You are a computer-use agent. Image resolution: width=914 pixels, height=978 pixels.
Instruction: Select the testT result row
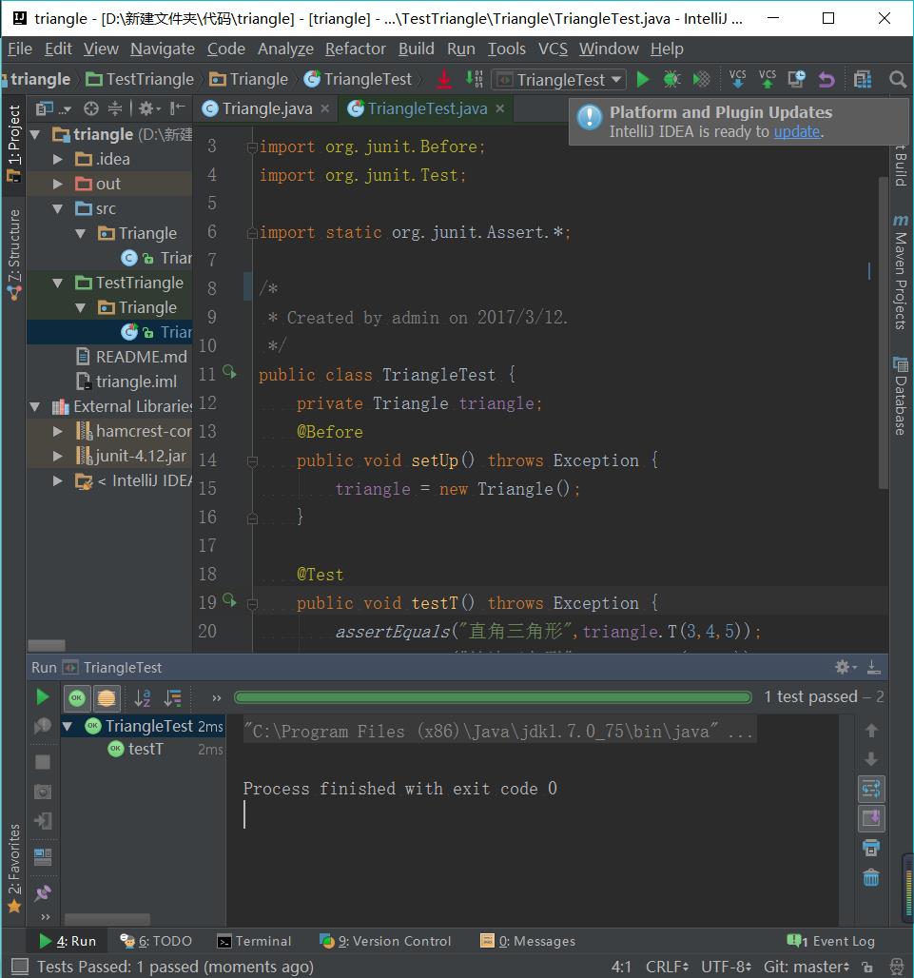click(x=144, y=749)
